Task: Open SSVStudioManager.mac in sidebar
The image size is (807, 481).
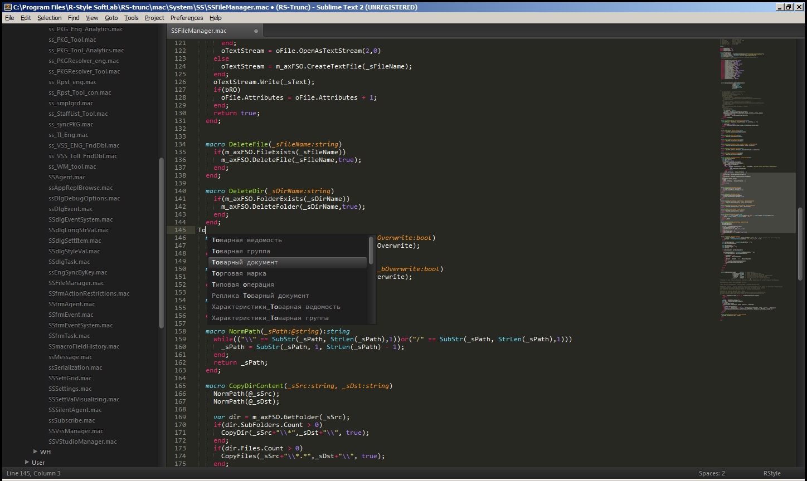Action: click(82, 441)
